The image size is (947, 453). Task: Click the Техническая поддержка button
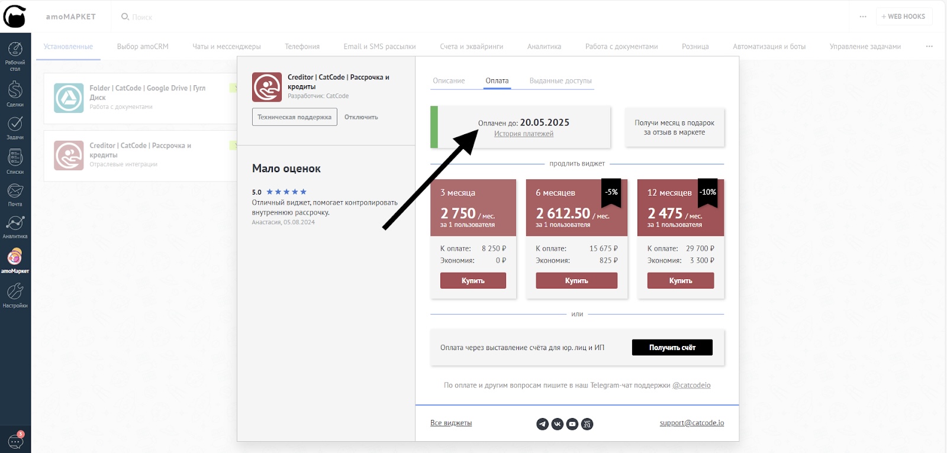coord(295,117)
